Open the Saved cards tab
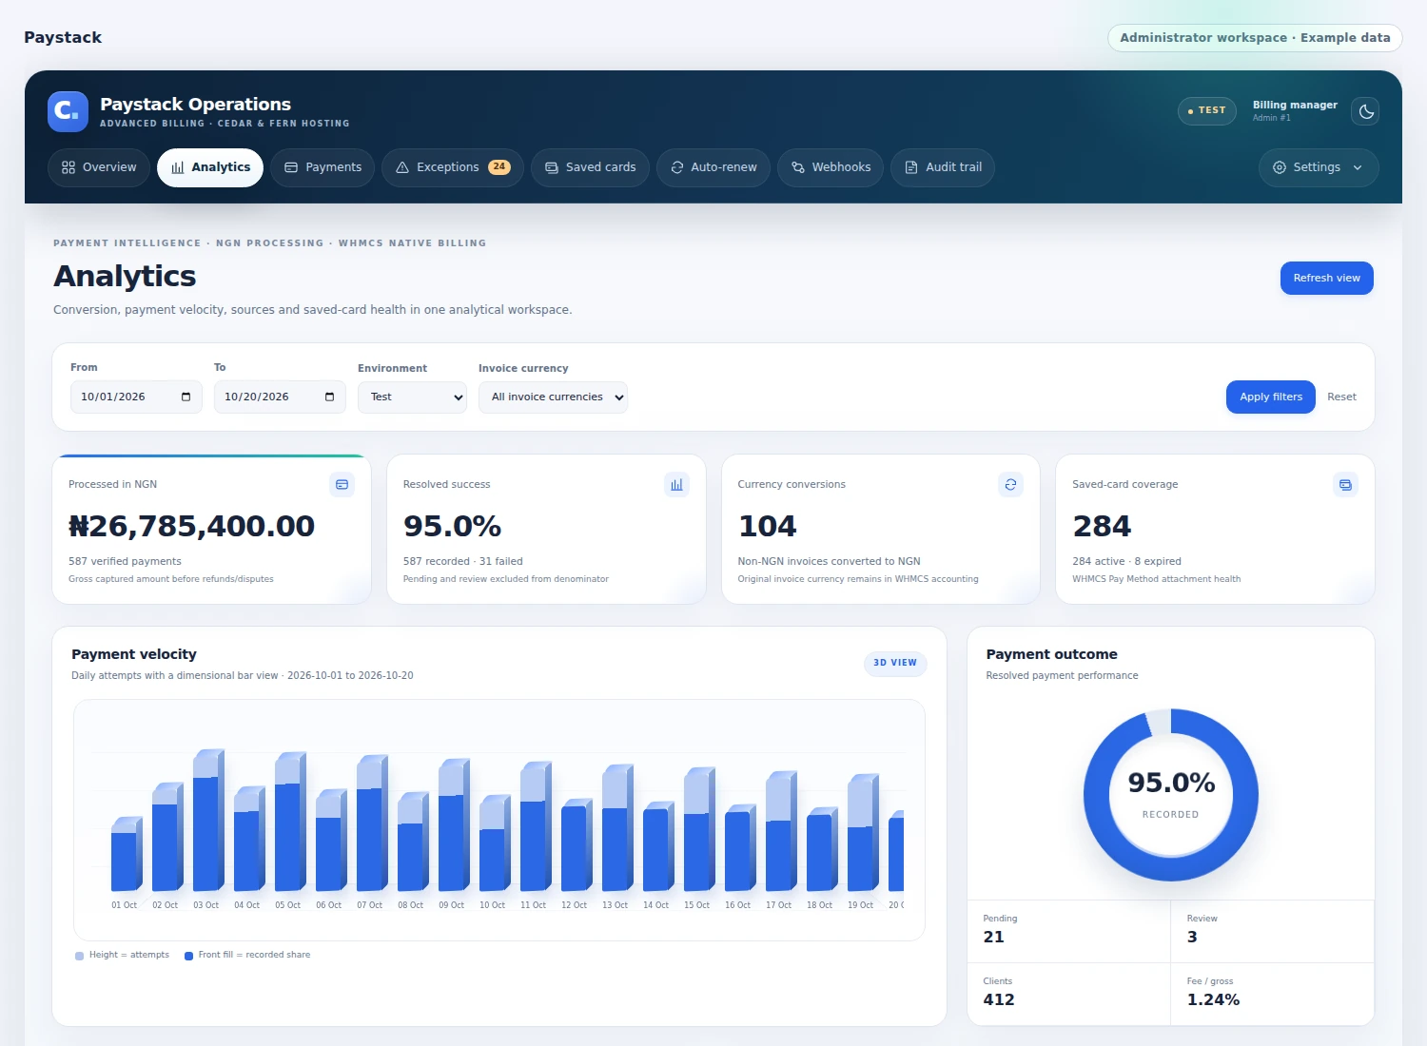 click(590, 167)
